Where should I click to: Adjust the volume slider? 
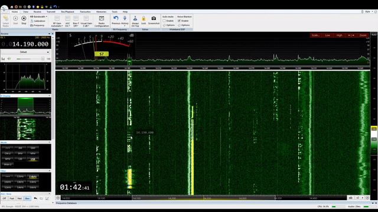point(28,59)
